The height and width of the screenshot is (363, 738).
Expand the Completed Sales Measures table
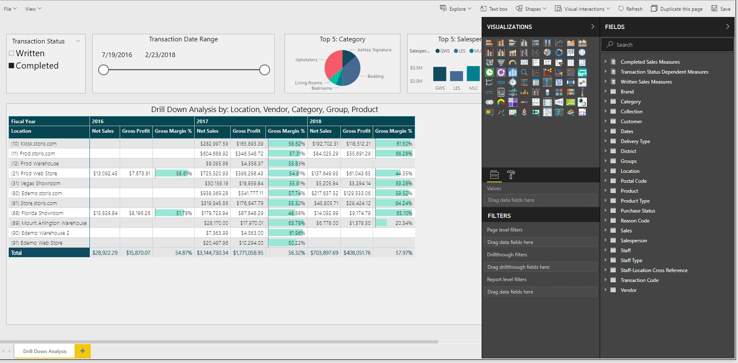pos(605,62)
